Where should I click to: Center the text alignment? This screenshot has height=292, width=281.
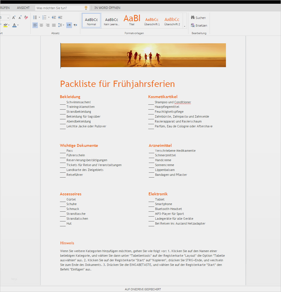(x=41, y=25)
